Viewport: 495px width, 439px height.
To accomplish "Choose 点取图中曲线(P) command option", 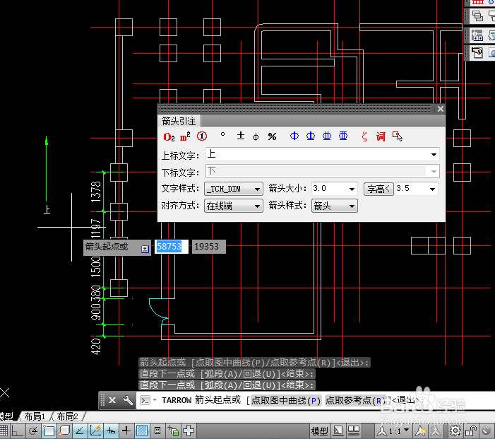I will (x=286, y=401).
